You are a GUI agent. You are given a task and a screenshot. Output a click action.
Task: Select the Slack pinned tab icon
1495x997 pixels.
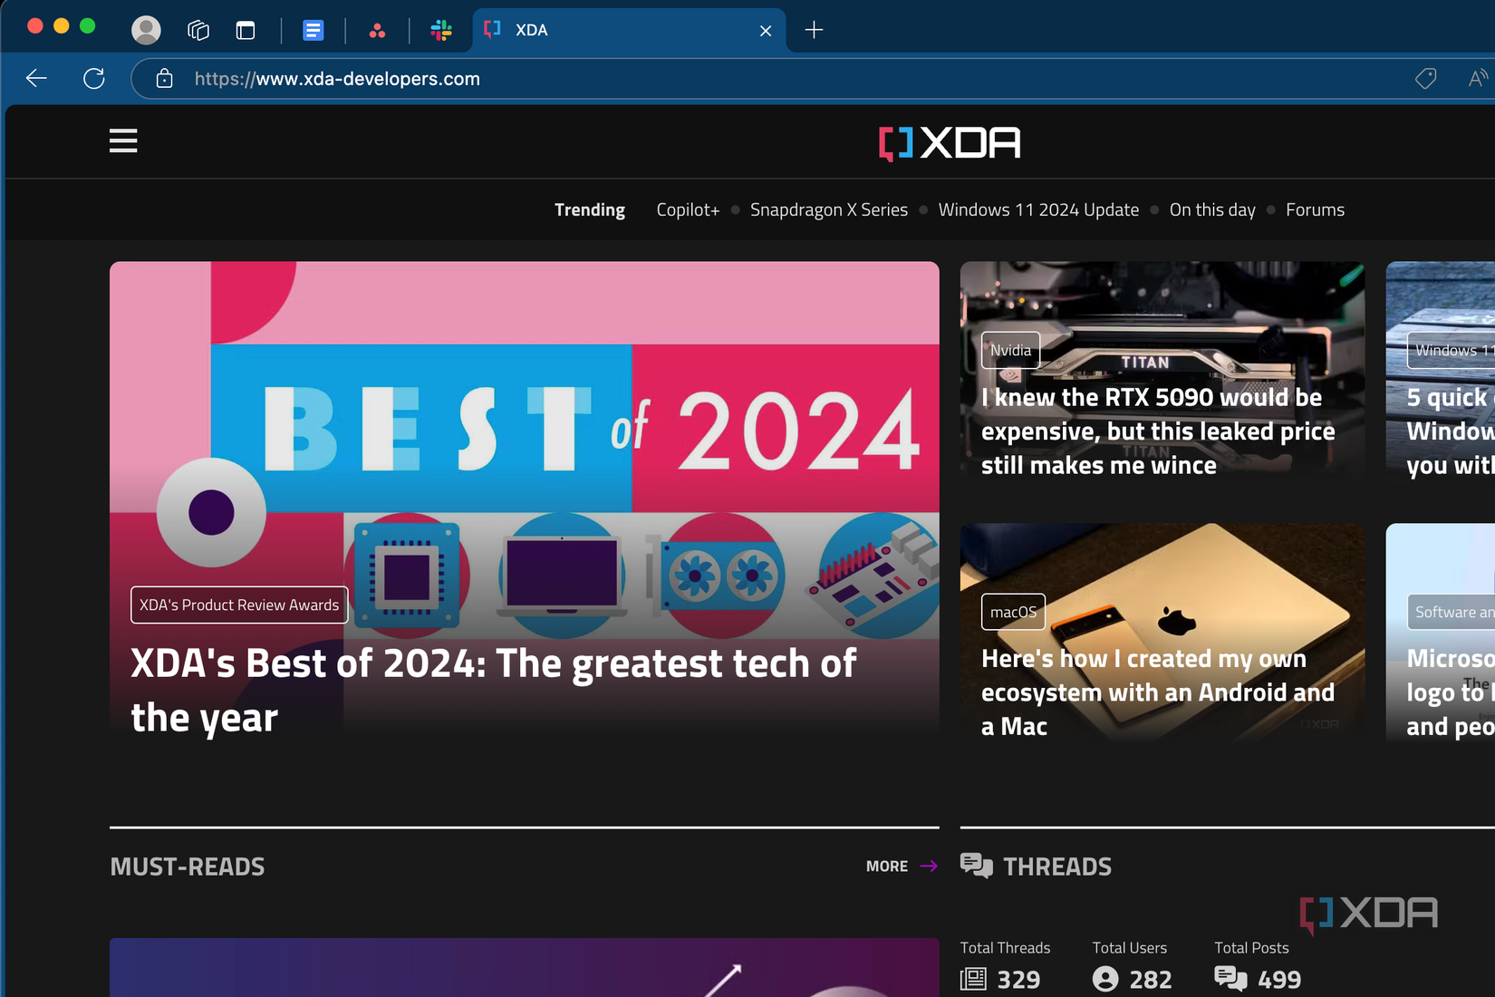point(441,30)
